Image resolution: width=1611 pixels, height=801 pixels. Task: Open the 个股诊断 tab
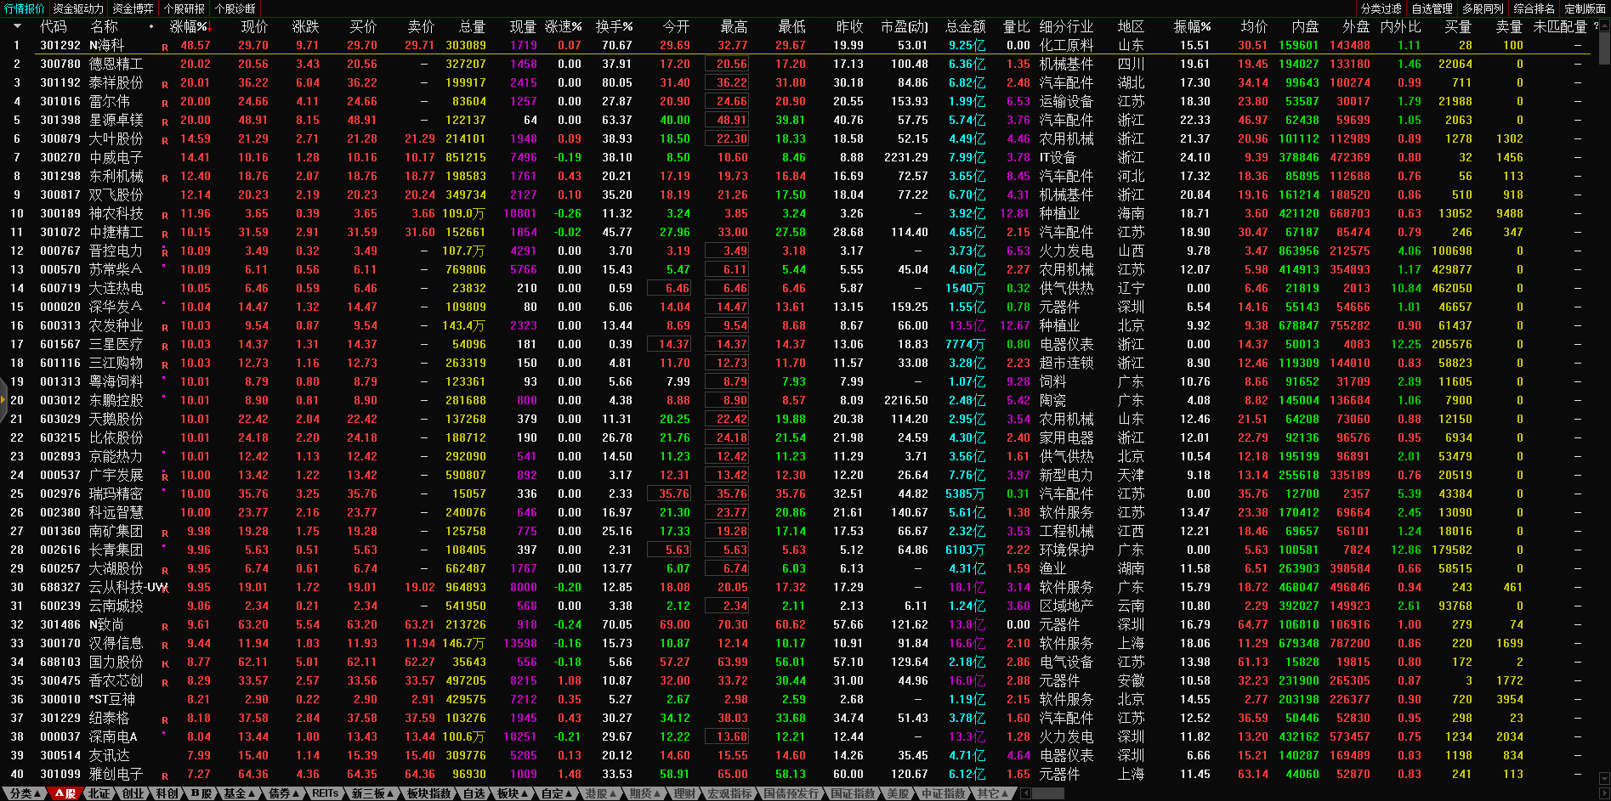point(235,8)
